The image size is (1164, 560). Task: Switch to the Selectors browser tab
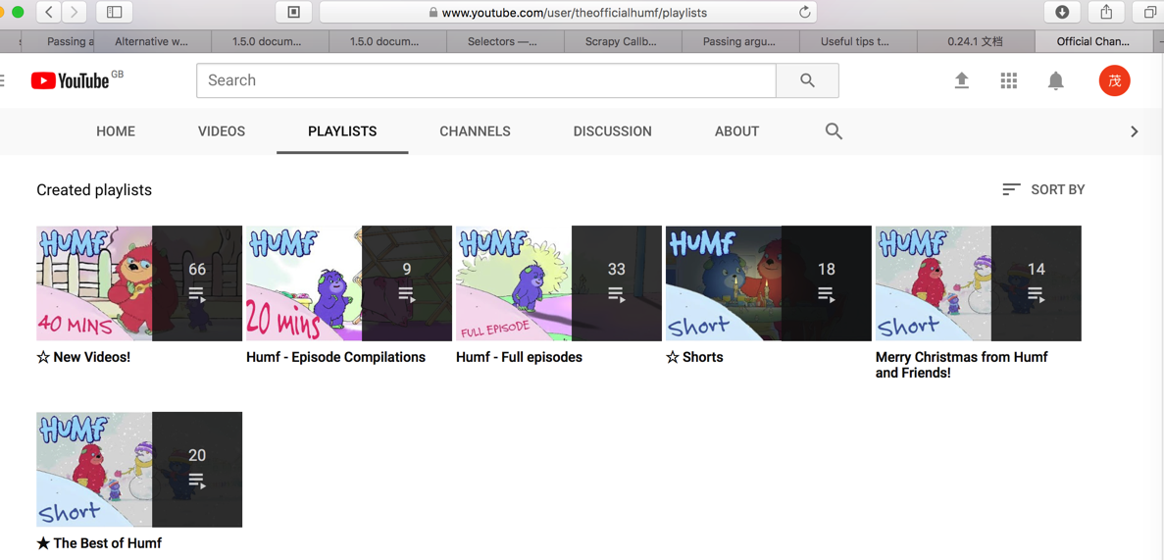[x=506, y=41]
